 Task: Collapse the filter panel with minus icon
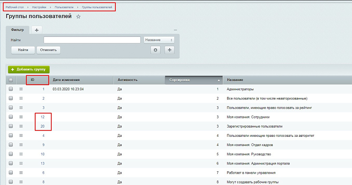tap(175, 30)
